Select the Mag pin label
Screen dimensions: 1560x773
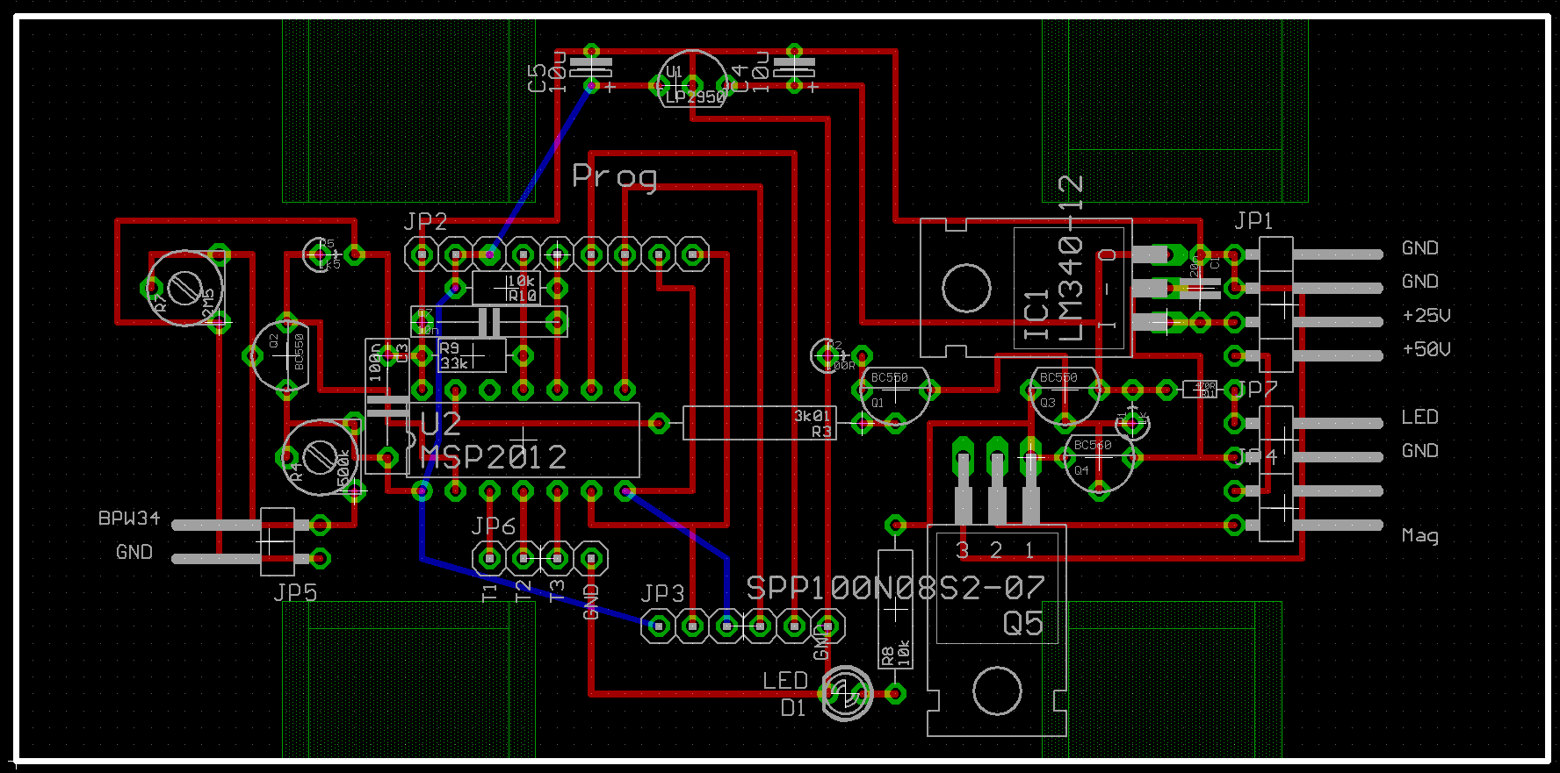(1419, 534)
